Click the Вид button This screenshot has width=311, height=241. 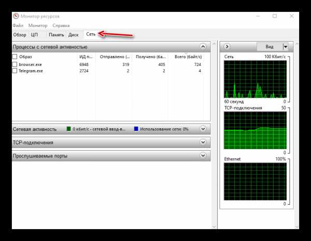click(x=270, y=47)
